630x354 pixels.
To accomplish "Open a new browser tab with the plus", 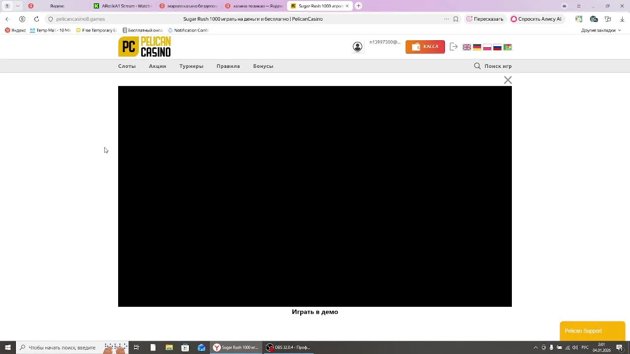I will pos(358,6).
